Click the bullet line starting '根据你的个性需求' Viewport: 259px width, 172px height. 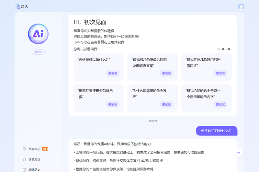pos(114,169)
